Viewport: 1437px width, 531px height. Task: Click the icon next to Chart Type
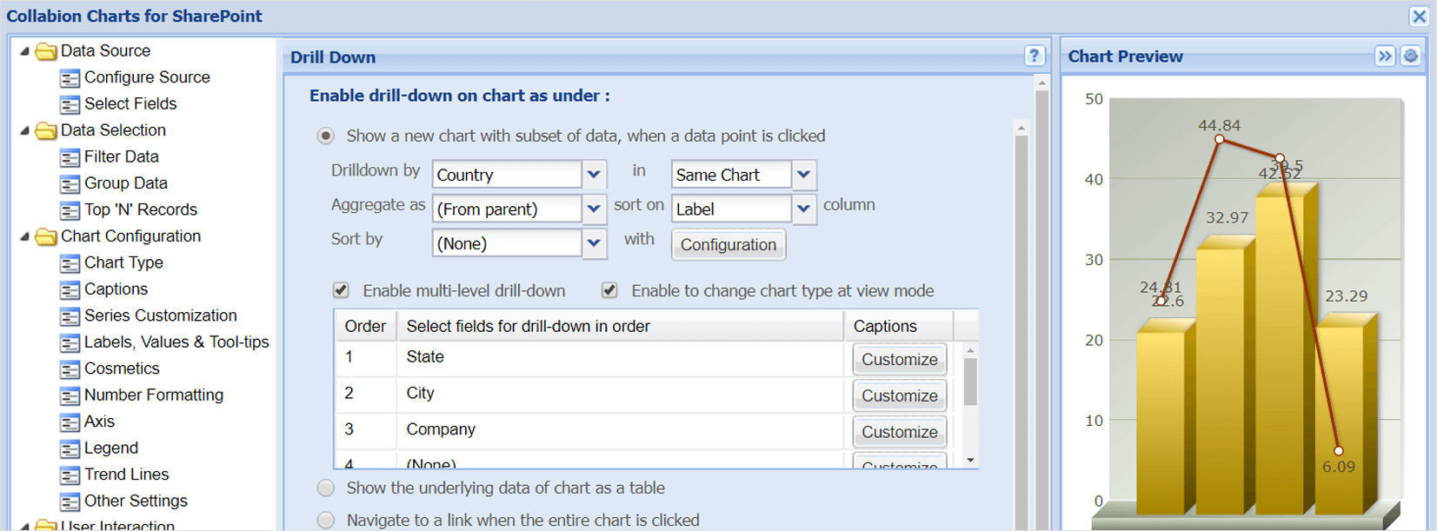pos(70,263)
